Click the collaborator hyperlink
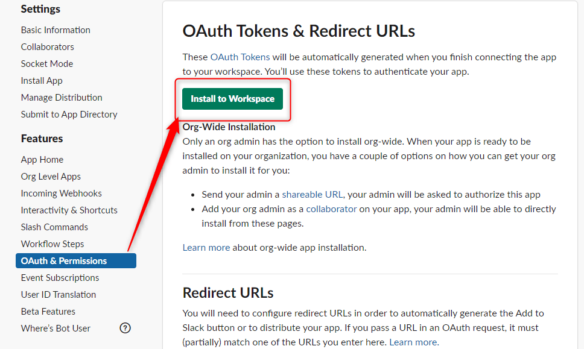Screen dimensions: 584x349 (331, 209)
